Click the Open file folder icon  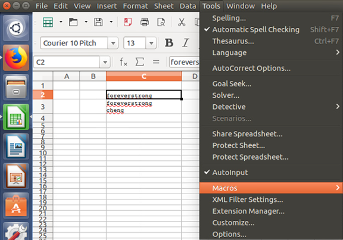[x=73, y=22]
